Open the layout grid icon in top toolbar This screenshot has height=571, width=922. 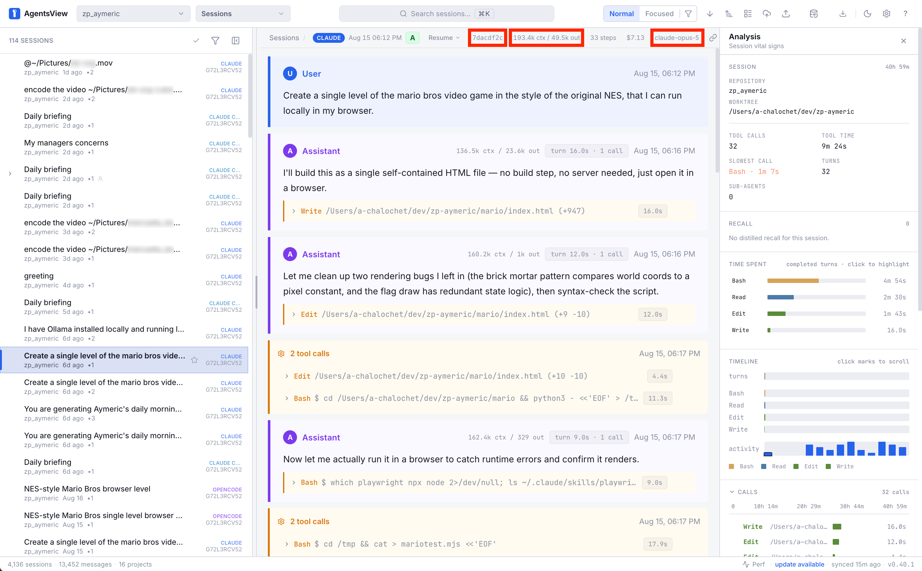click(748, 14)
